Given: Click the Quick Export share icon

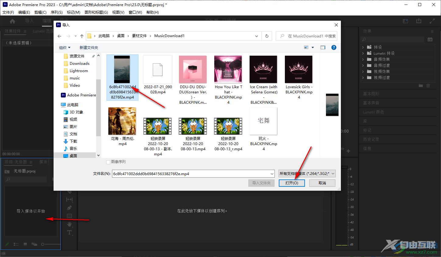Looking at the screenshot, I should tap(419, 21).
